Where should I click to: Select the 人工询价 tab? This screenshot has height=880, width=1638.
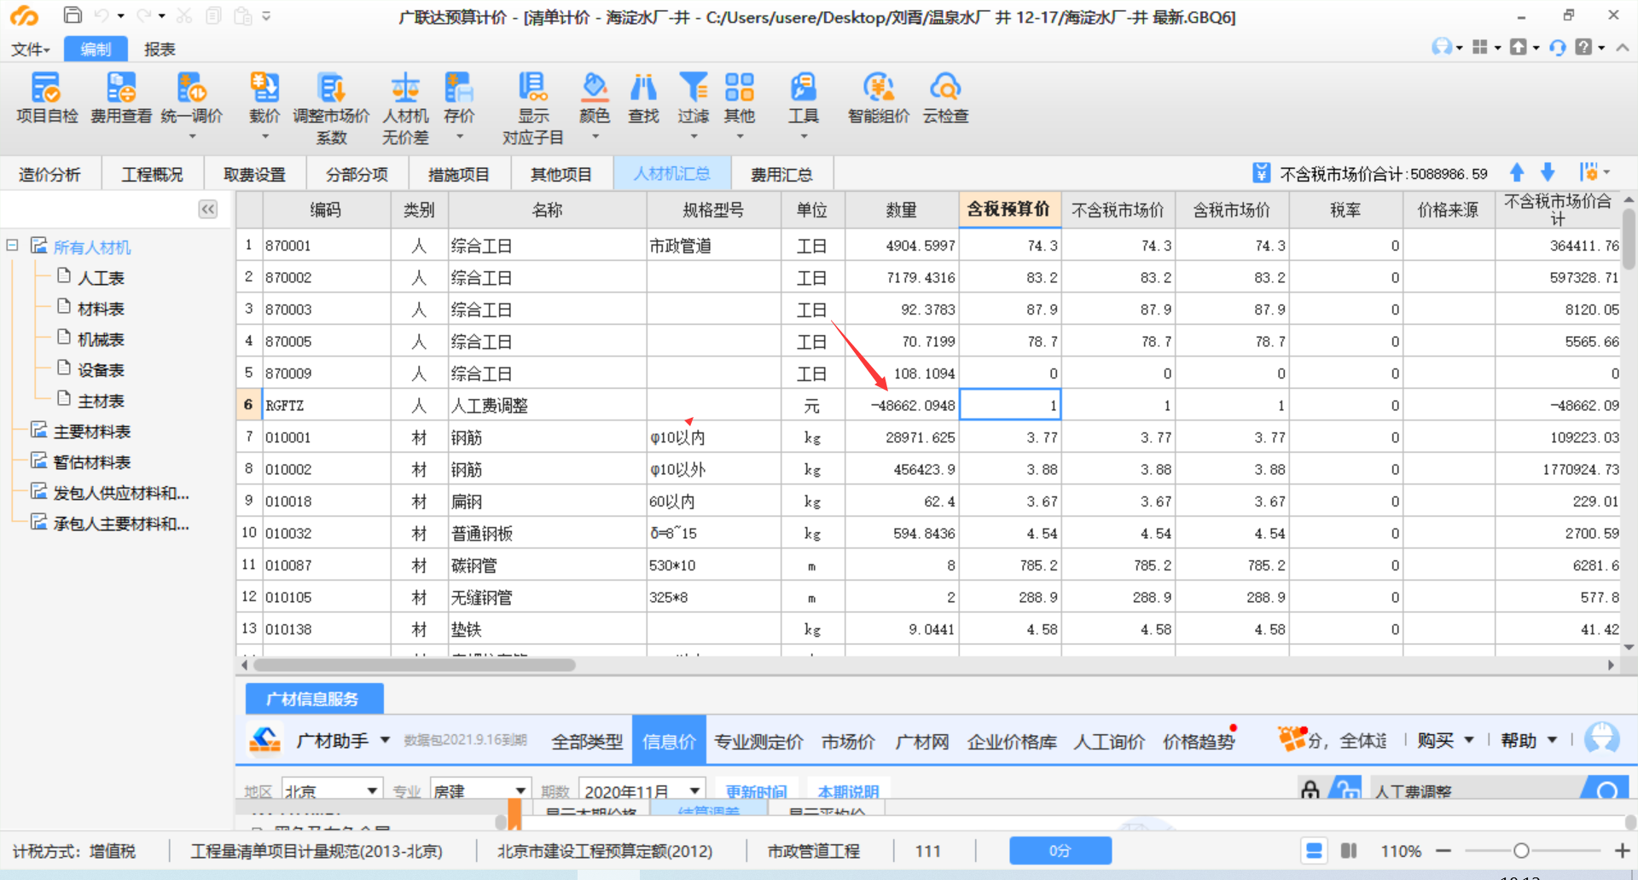coord(1109,741)
